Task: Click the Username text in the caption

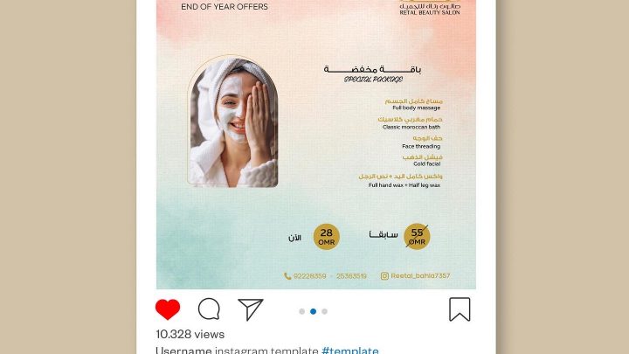Action: pos(183,350)
